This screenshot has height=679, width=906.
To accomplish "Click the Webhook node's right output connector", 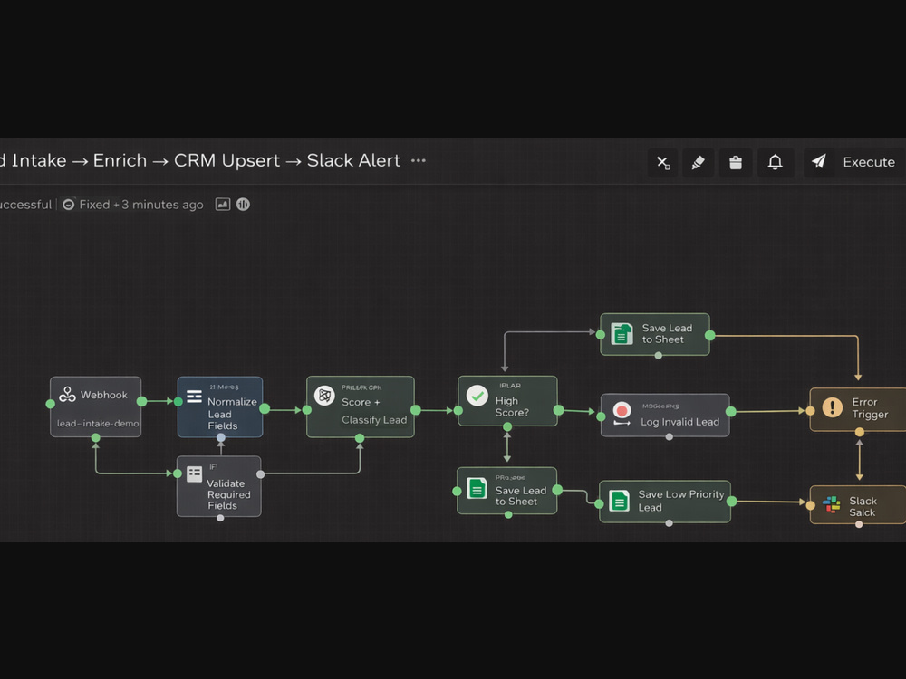I will click(x=141, y=401).
